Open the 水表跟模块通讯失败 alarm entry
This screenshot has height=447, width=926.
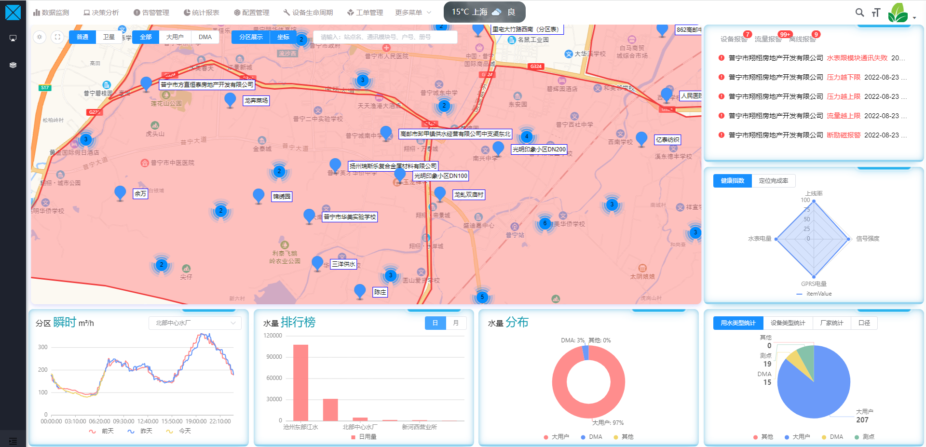[857, 58]
